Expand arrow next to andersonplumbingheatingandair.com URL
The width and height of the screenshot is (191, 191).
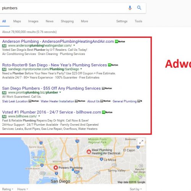pos(74,45)
